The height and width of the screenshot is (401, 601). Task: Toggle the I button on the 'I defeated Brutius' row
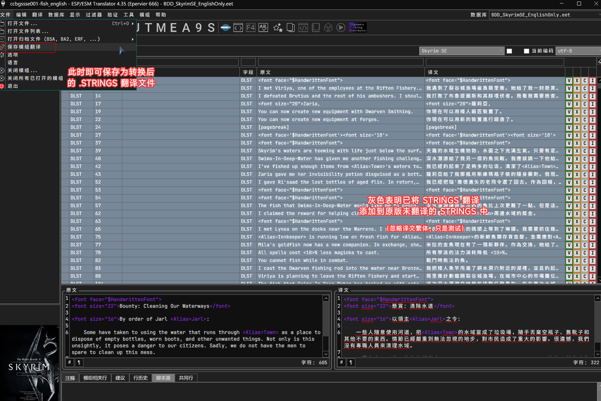tap(592, 96)
